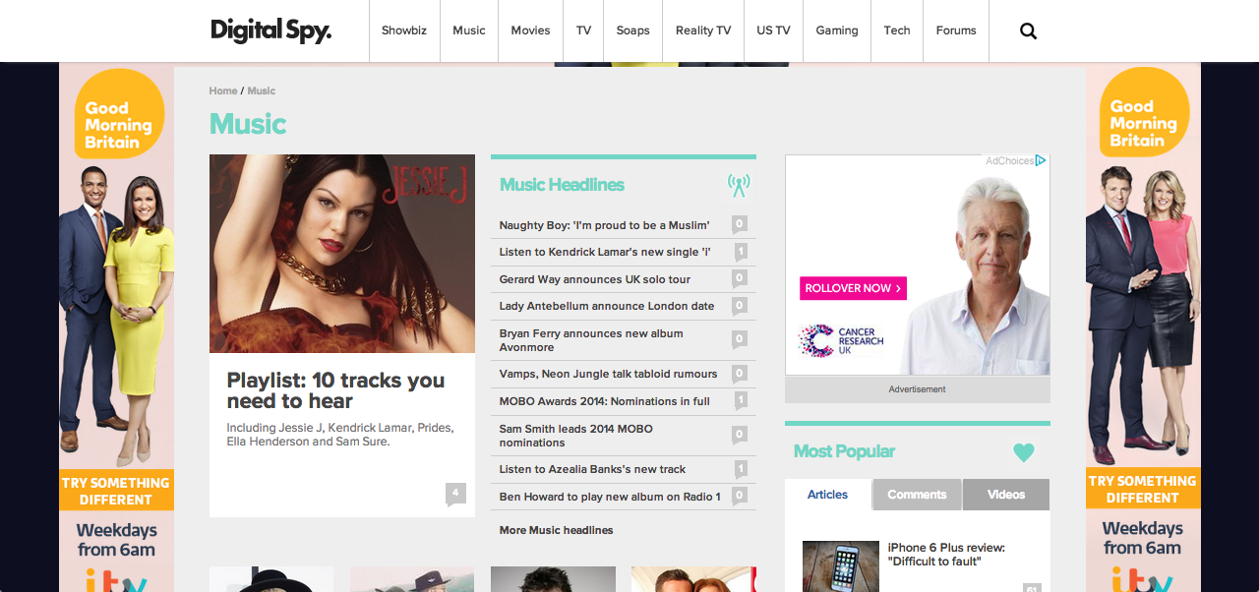The height and width of the screenshot is (592, 1259).
Task: Open comment count for Kendrick Lamar headline
Action: coord(740,252)
